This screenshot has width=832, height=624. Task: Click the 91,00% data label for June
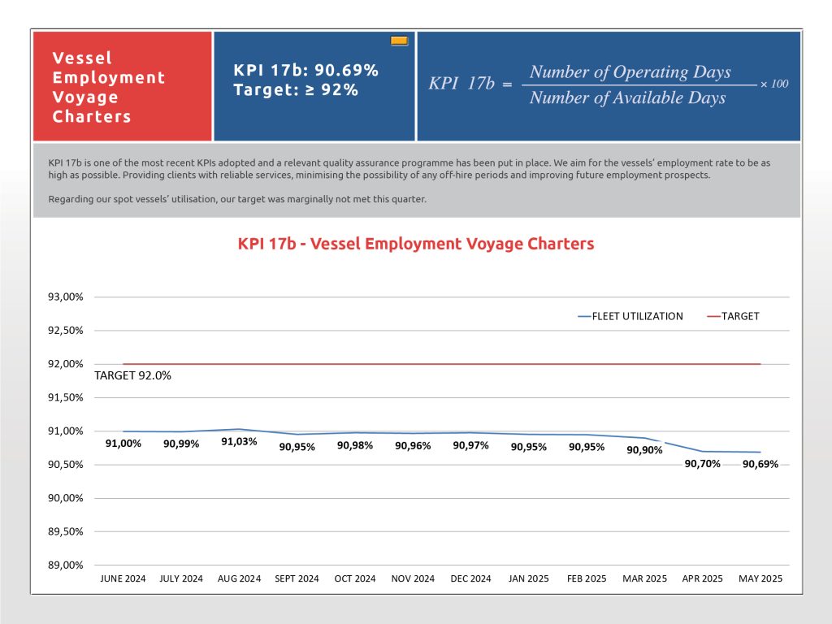click(123, 444)
